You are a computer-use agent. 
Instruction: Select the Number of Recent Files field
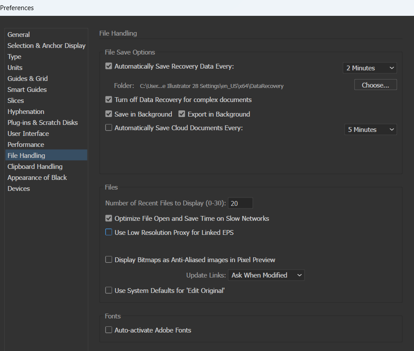coord(240,203)
